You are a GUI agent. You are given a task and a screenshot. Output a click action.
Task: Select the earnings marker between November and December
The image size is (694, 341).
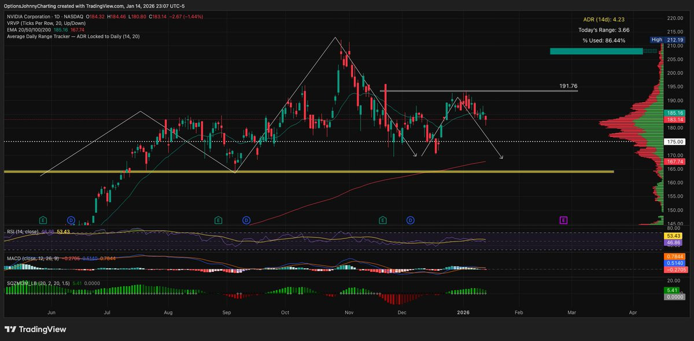382,220
